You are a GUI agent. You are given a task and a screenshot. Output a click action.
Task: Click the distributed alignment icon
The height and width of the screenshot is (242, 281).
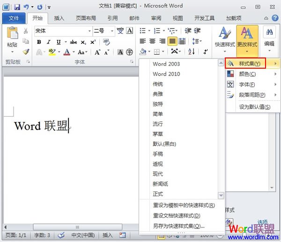point(182,41)
